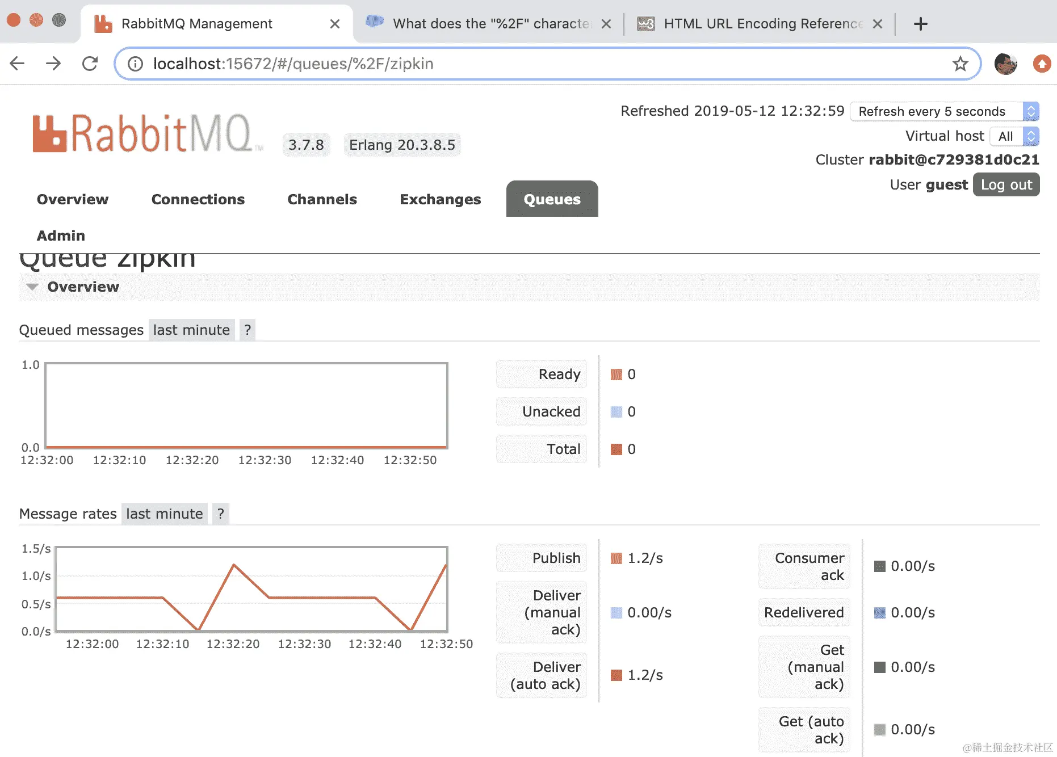Click the Consumer ack label
Image resolution: width=1057 pixels, height=757 pixels.
(804, 566)
